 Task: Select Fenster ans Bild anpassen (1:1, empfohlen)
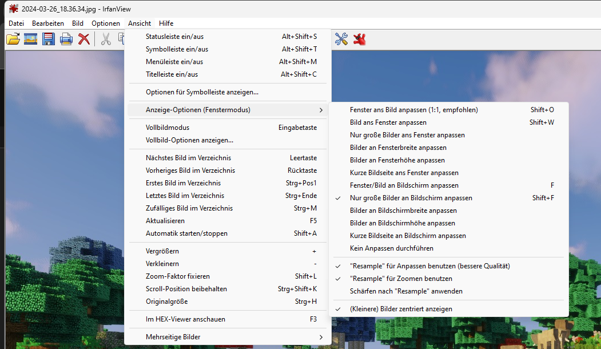448,110
